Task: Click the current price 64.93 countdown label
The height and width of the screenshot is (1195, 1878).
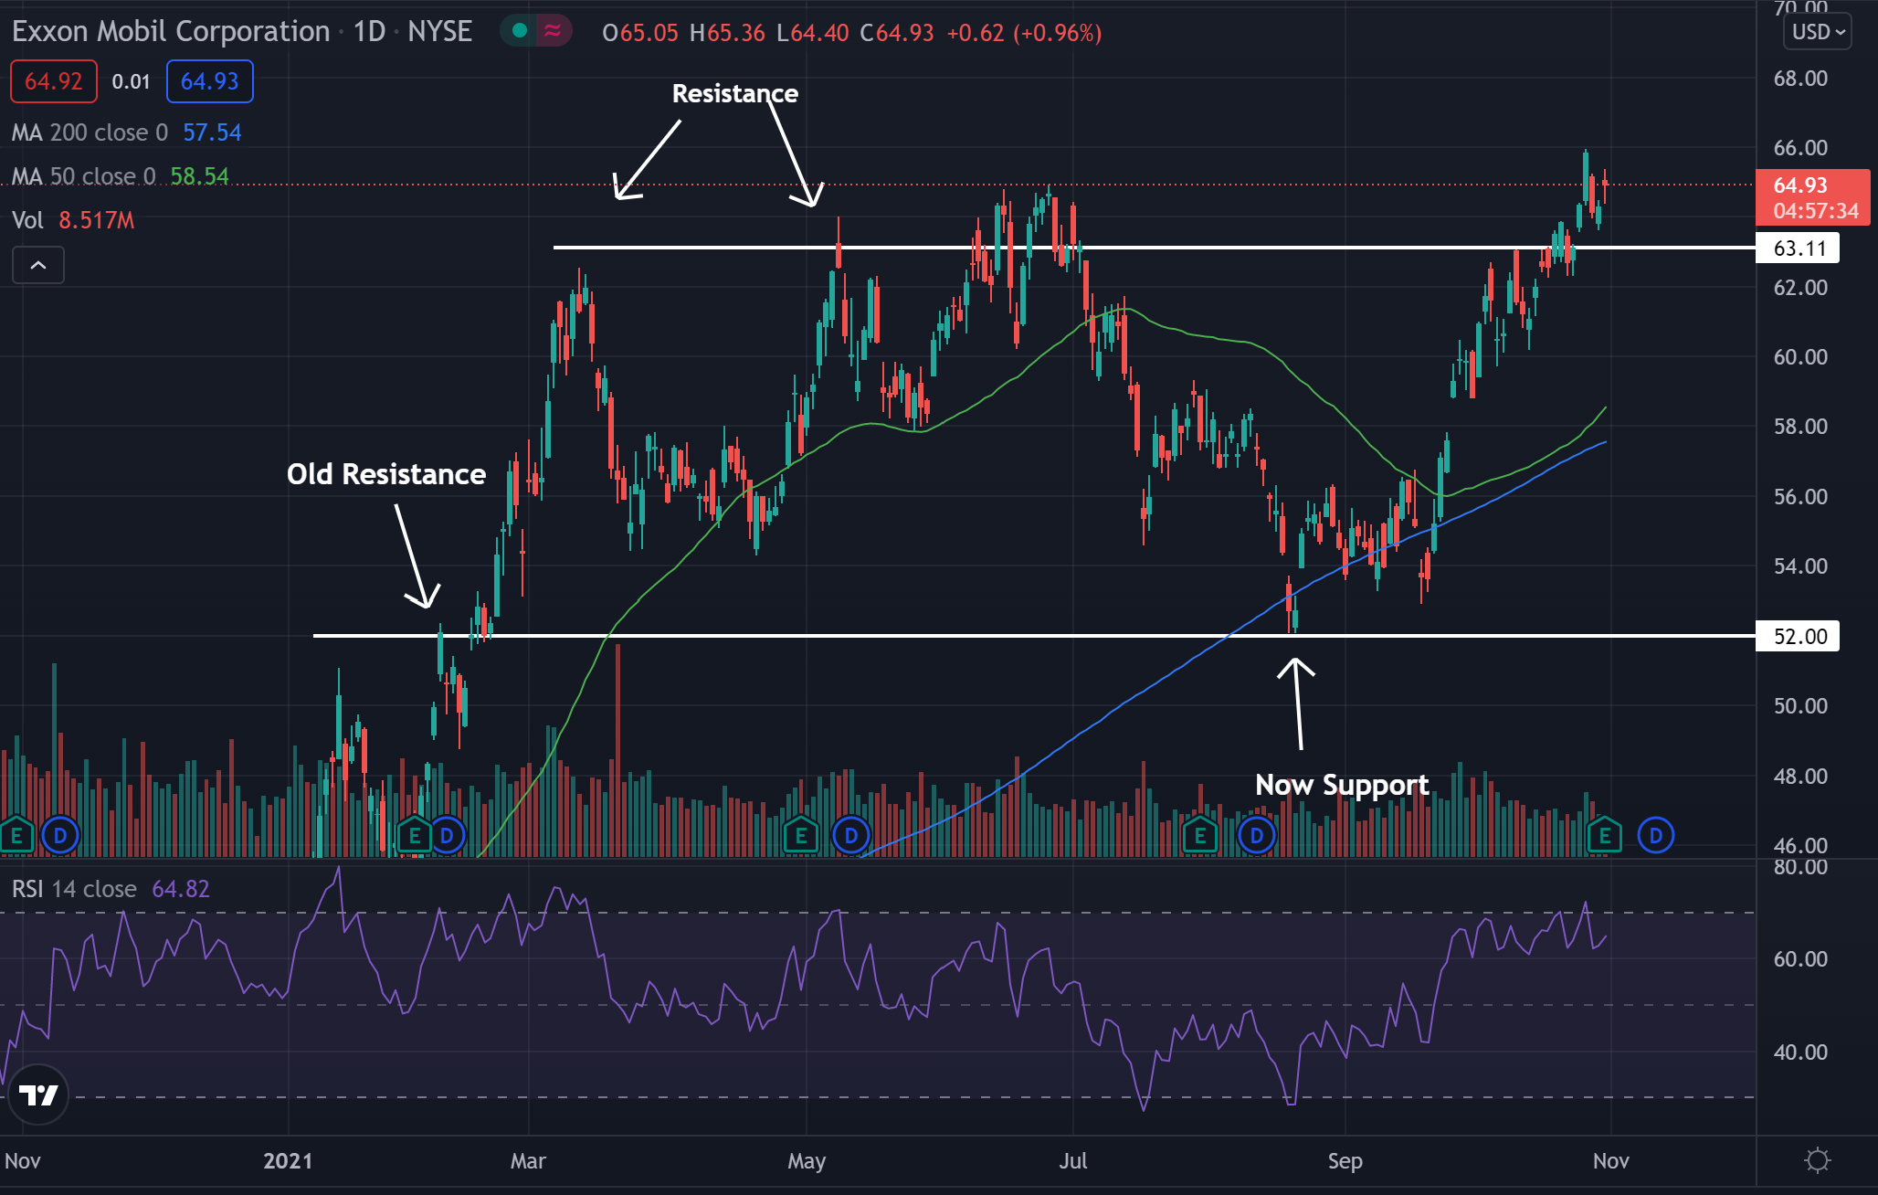Action: [1813, 197]
